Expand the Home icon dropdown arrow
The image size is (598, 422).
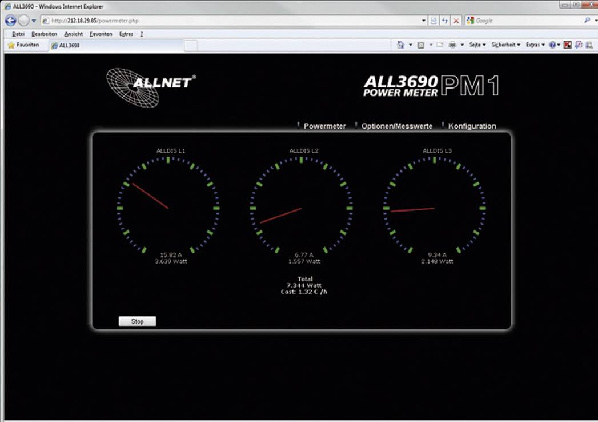point(410,45)
